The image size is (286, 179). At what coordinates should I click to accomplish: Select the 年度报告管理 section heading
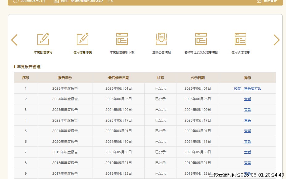click(29, 67)
